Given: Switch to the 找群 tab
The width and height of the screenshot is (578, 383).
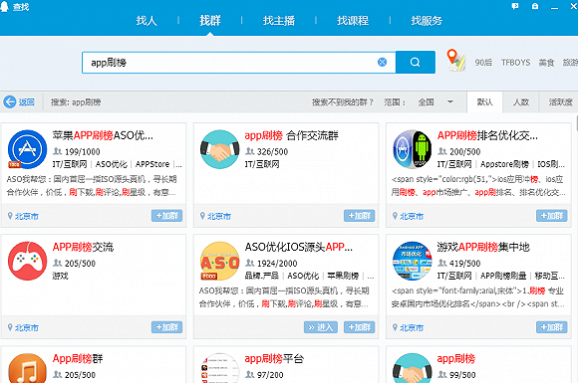Looking at the screenshot, I should [x=210, y=21].
